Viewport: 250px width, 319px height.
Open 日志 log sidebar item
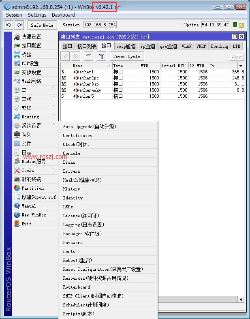pyautogui.click(x=35, y=152)
